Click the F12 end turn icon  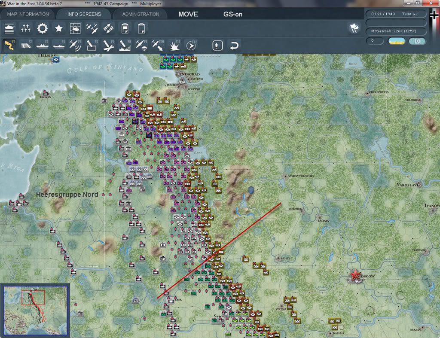coord(191,46)
